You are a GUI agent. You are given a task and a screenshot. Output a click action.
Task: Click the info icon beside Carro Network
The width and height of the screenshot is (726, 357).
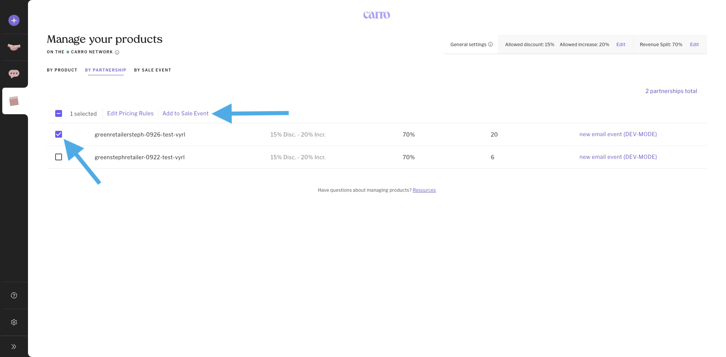pos(117,52)
